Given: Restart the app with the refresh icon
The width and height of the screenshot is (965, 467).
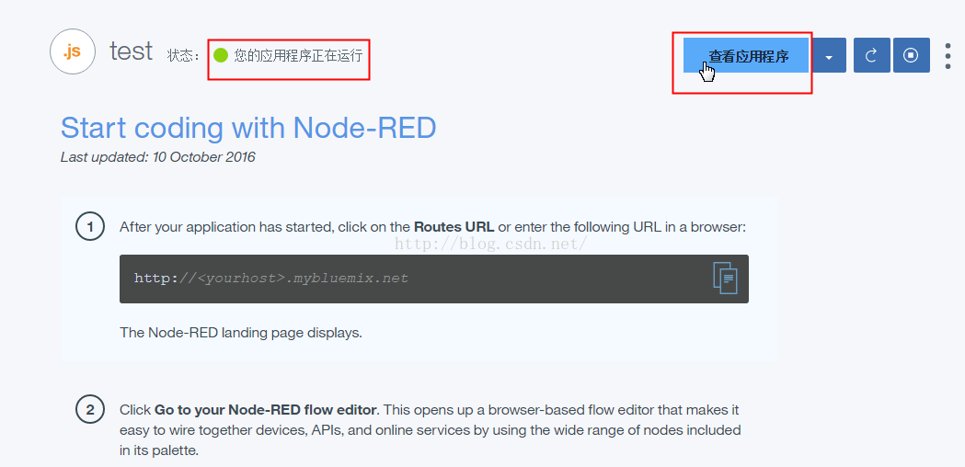Looking at the screenshot, I should (x=871, y=55).
